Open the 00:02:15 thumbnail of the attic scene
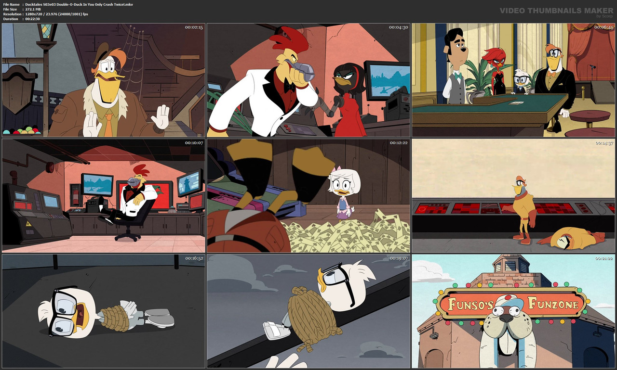 coord(104,79)
